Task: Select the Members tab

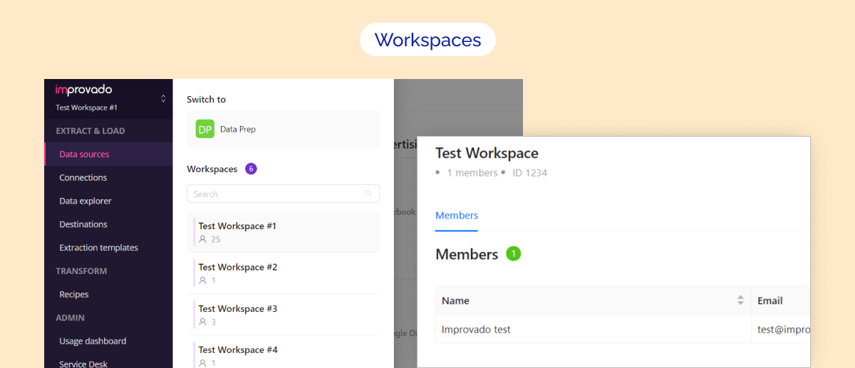Action: coord(456,215)
